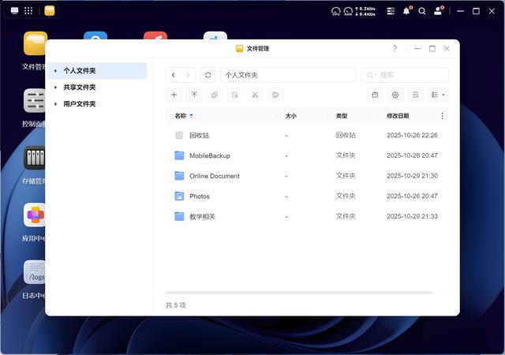Image resolution: width=505 pixels, height=355 pixels.
Task: Go forward with the right arrow
Action: coord(188,75)
